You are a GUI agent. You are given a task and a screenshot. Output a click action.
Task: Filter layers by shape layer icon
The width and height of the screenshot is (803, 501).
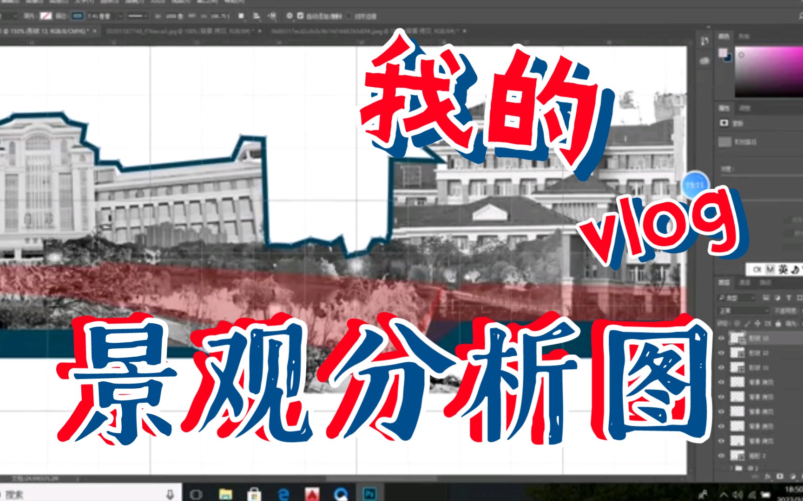point(799,298)
